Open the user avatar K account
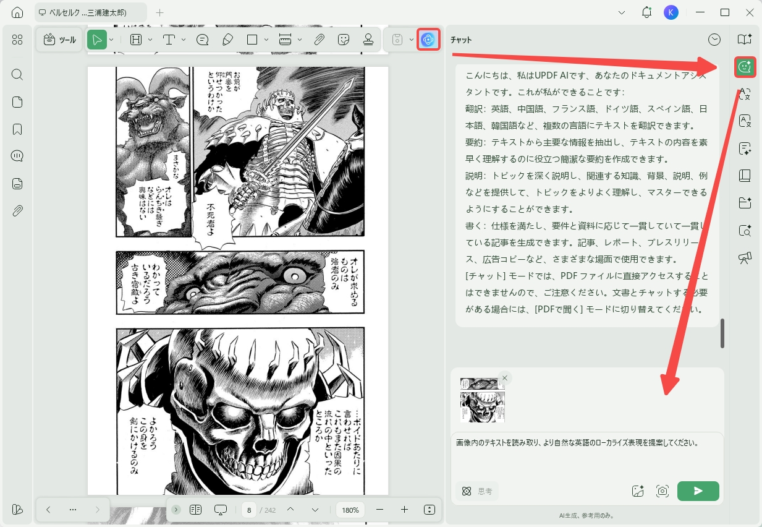This screenshot has width=762, height=527. pos(671,12)
